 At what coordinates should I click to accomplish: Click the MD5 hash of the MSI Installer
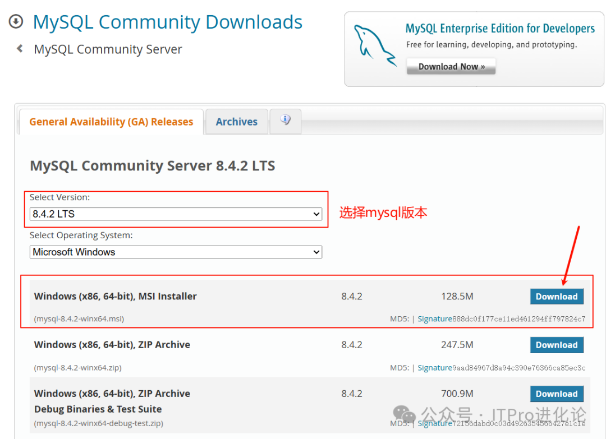(519, 319)
